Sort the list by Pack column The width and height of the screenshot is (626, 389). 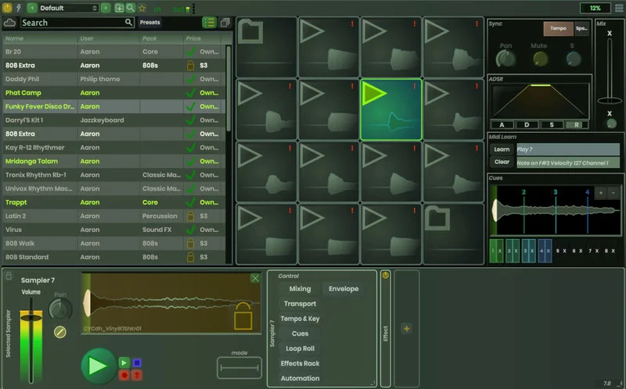pyautogui.click(x=162, y=38)
